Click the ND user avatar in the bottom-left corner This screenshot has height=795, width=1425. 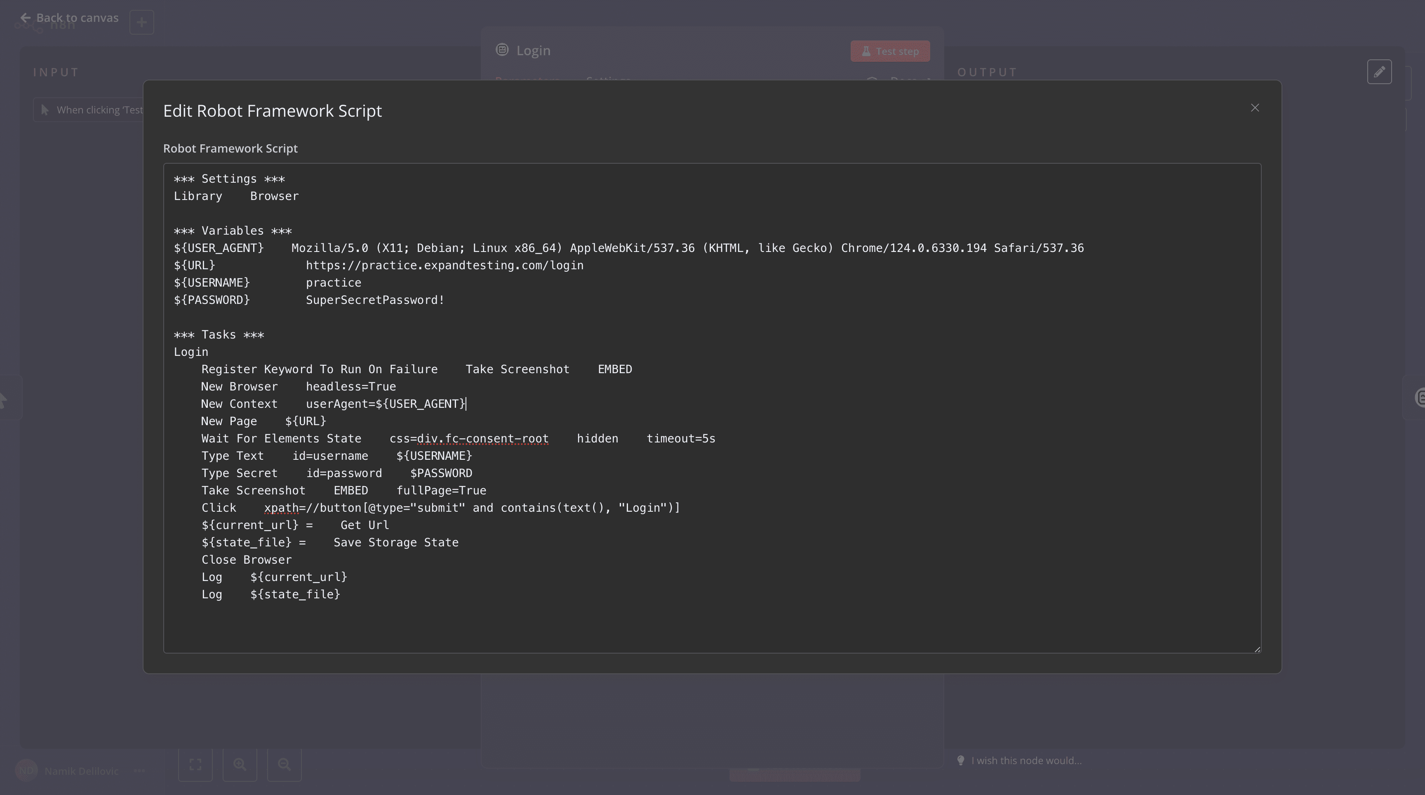click(x=26, y=770)
